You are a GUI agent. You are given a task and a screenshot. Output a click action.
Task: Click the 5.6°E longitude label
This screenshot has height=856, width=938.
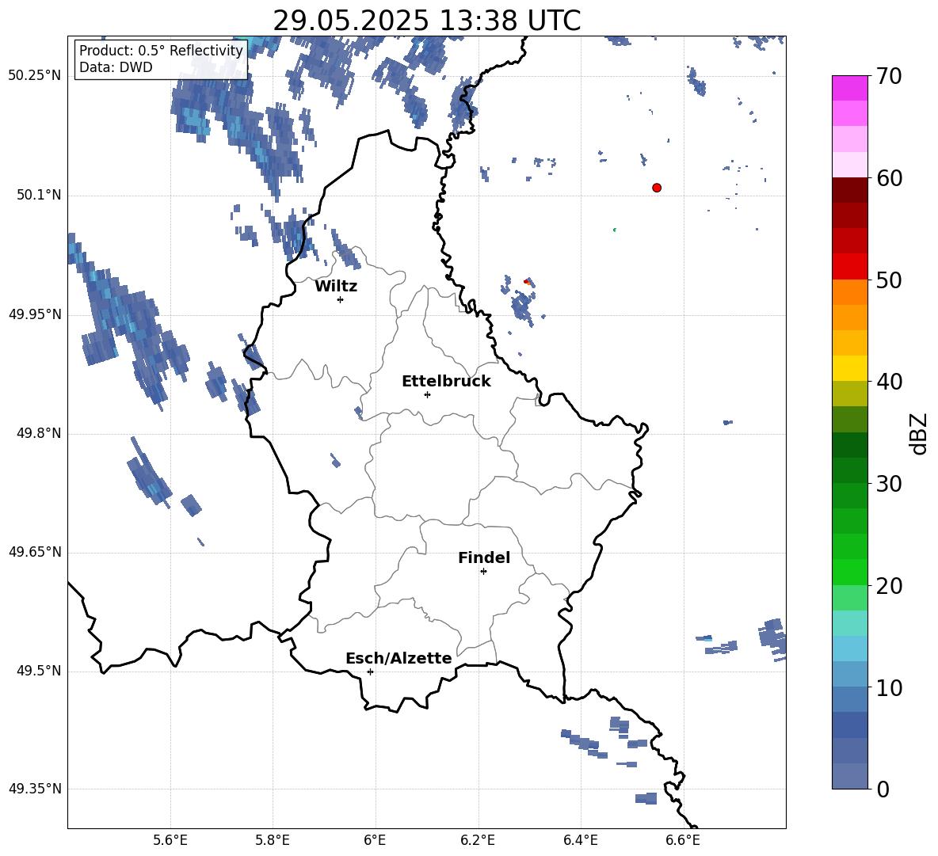click(170, 840)
